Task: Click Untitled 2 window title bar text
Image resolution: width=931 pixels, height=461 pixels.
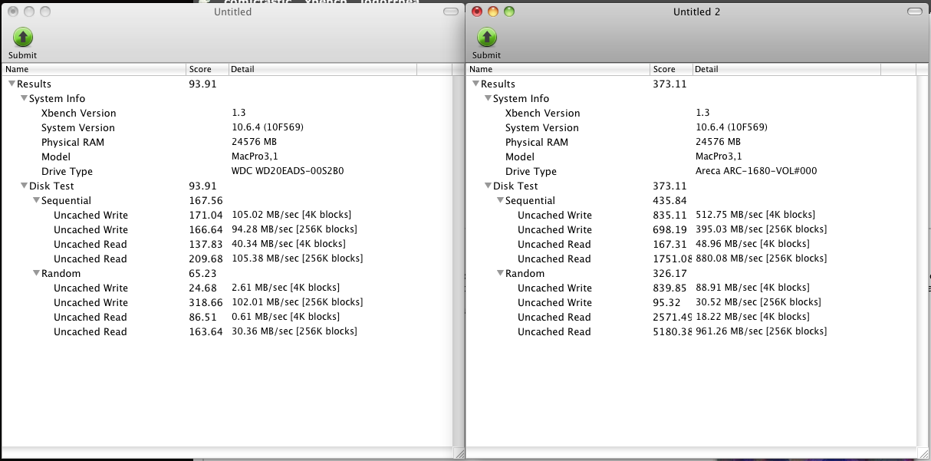Action: [x=696, y=12]
